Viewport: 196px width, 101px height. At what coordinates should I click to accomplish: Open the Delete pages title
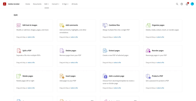(71, 51)
